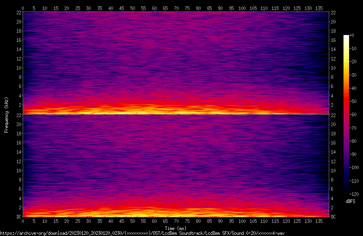The width and height of the screenshot is (363, 236).
Task: Click the 10 kHz label on the upper-left frequency axis
Action: click(x=18, y=68)
